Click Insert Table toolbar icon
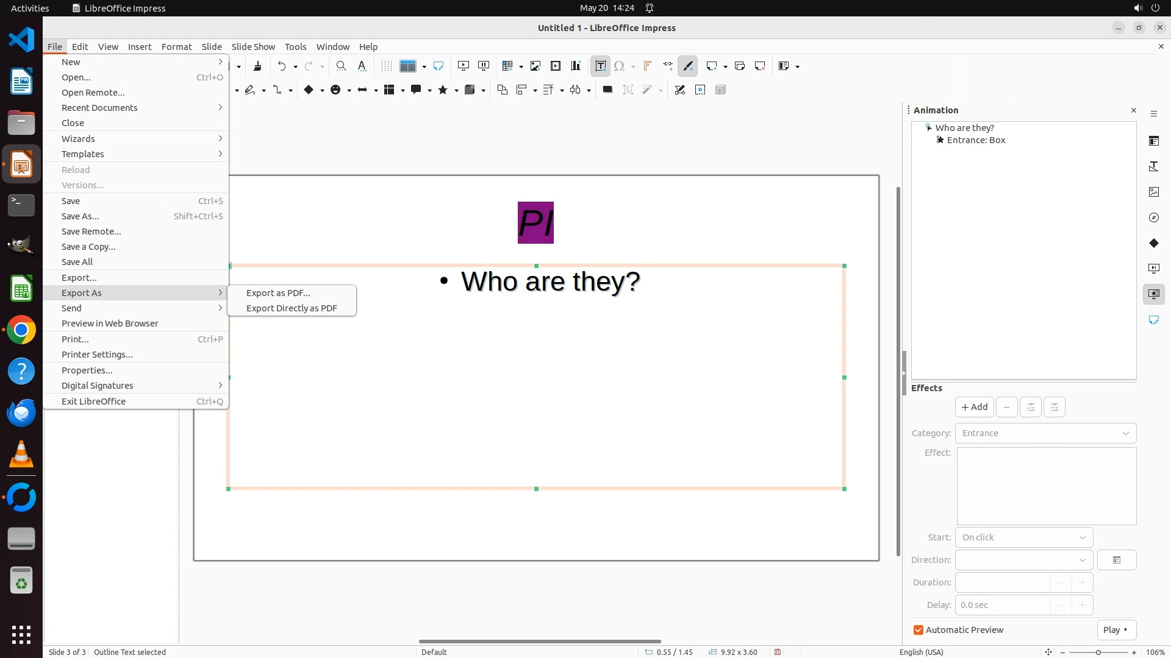Screen dimensions: 1171x658 (507, 66)
